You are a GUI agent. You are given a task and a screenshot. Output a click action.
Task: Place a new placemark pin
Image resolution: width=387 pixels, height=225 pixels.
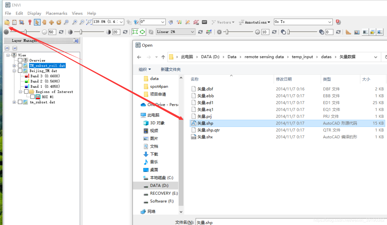pos(30,22)
